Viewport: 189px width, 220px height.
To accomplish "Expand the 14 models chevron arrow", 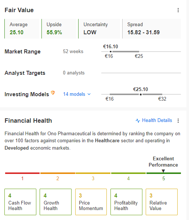I will pos(89,94).
